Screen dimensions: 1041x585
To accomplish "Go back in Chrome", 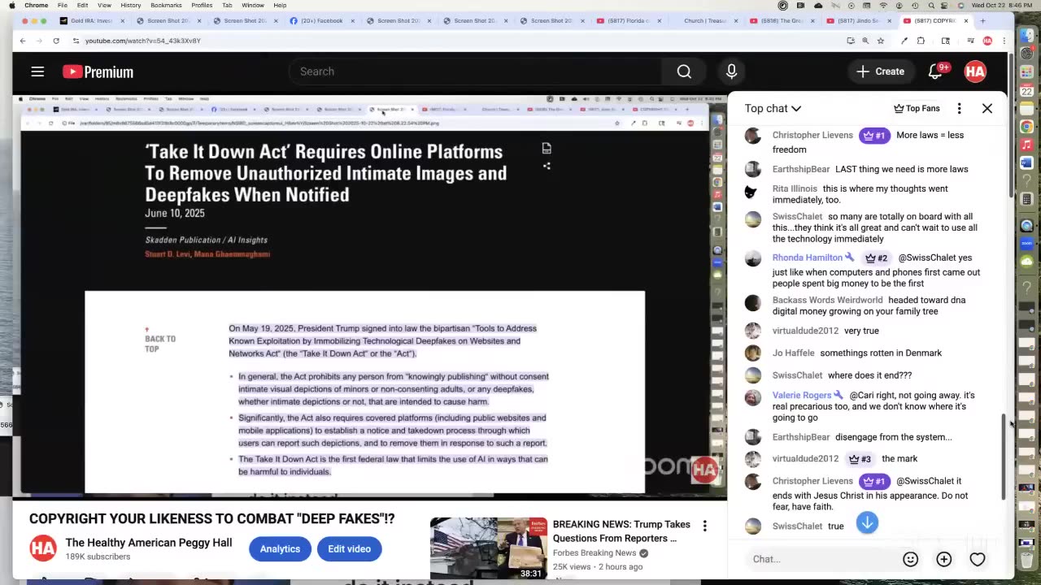I will [x=23, y=41].
